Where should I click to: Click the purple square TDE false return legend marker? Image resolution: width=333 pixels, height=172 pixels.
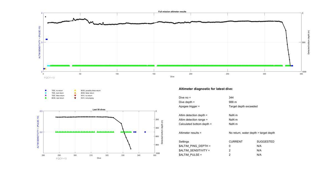pos(46,95)
